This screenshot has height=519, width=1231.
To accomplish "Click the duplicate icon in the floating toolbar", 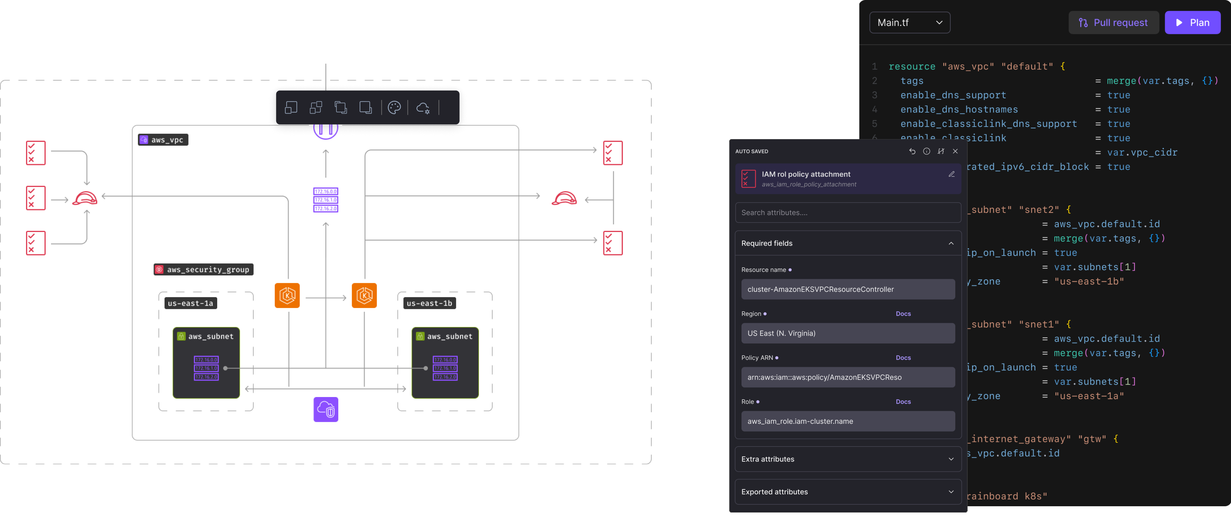I will (x=341, y=108).
